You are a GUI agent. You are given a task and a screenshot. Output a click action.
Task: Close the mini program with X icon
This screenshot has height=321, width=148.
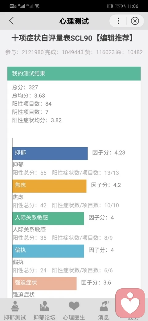[135, 21]
